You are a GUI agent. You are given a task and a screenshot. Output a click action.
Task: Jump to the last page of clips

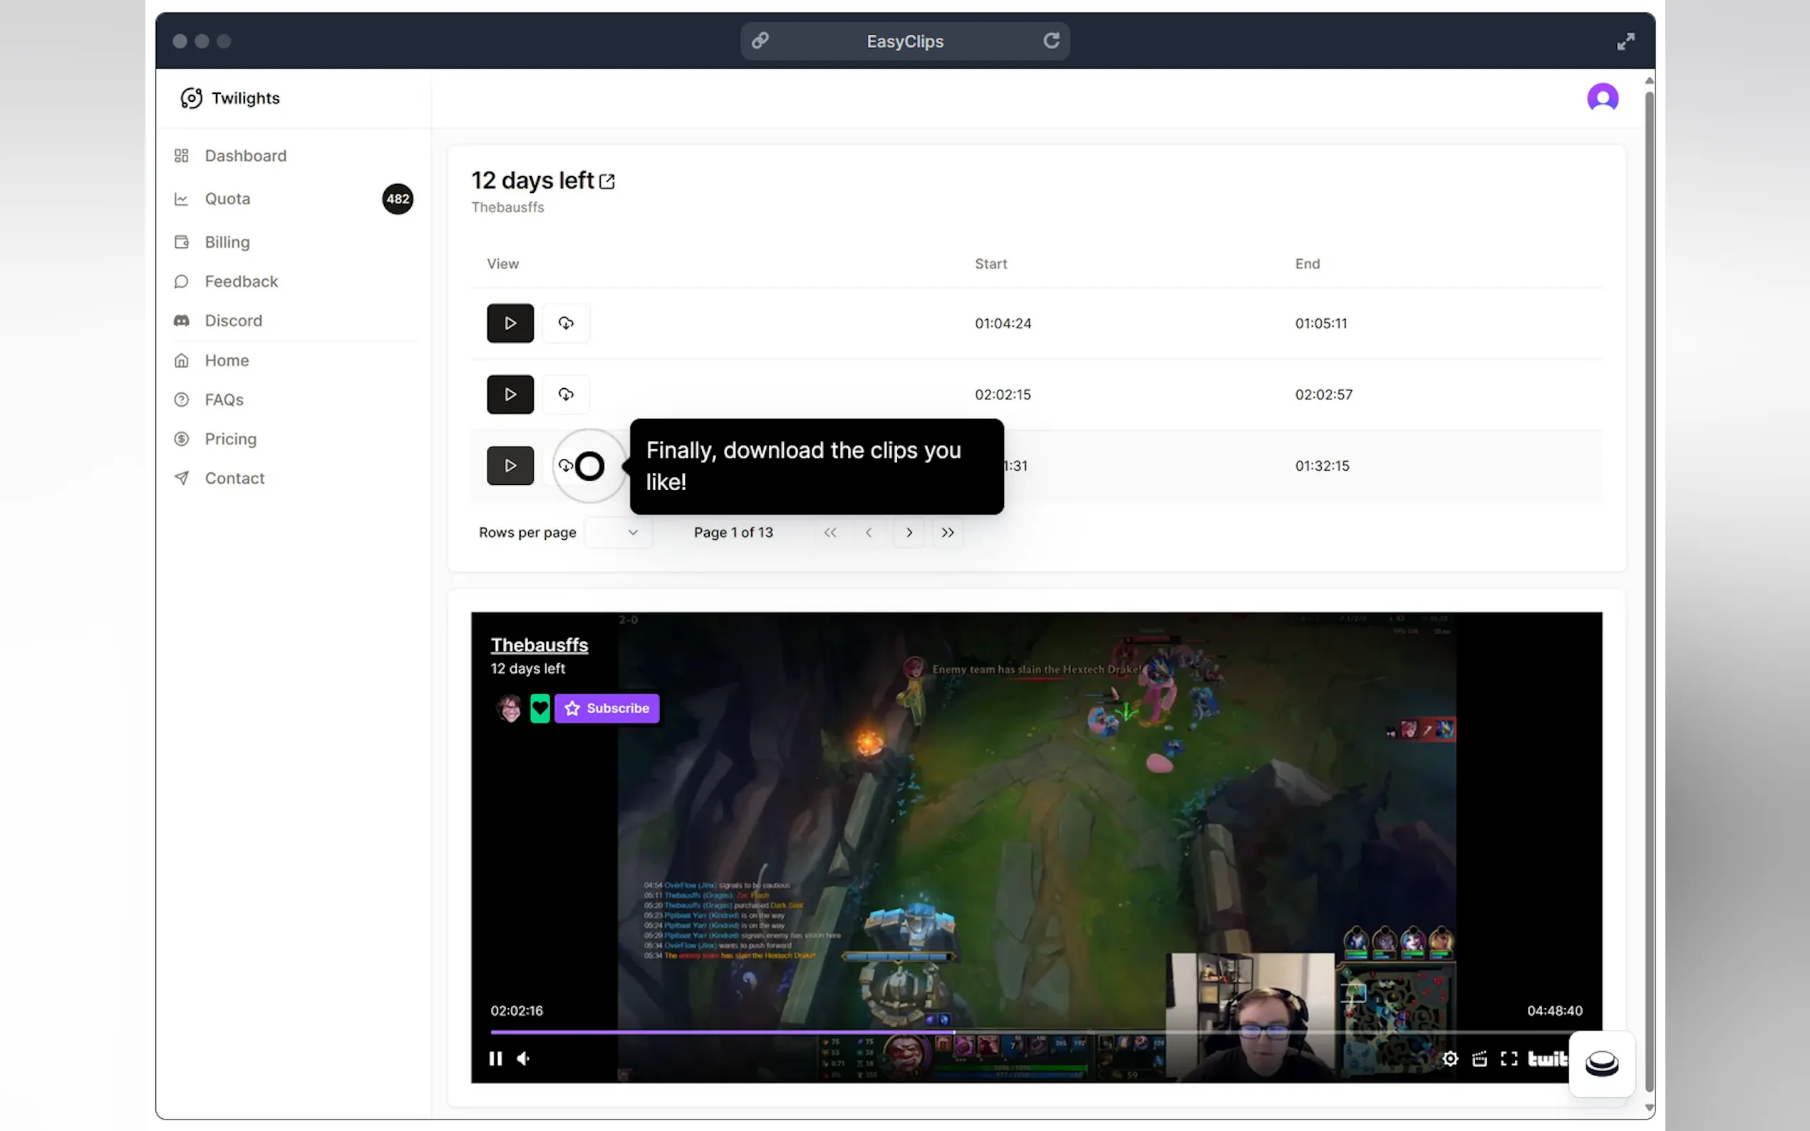coord(947,533)
